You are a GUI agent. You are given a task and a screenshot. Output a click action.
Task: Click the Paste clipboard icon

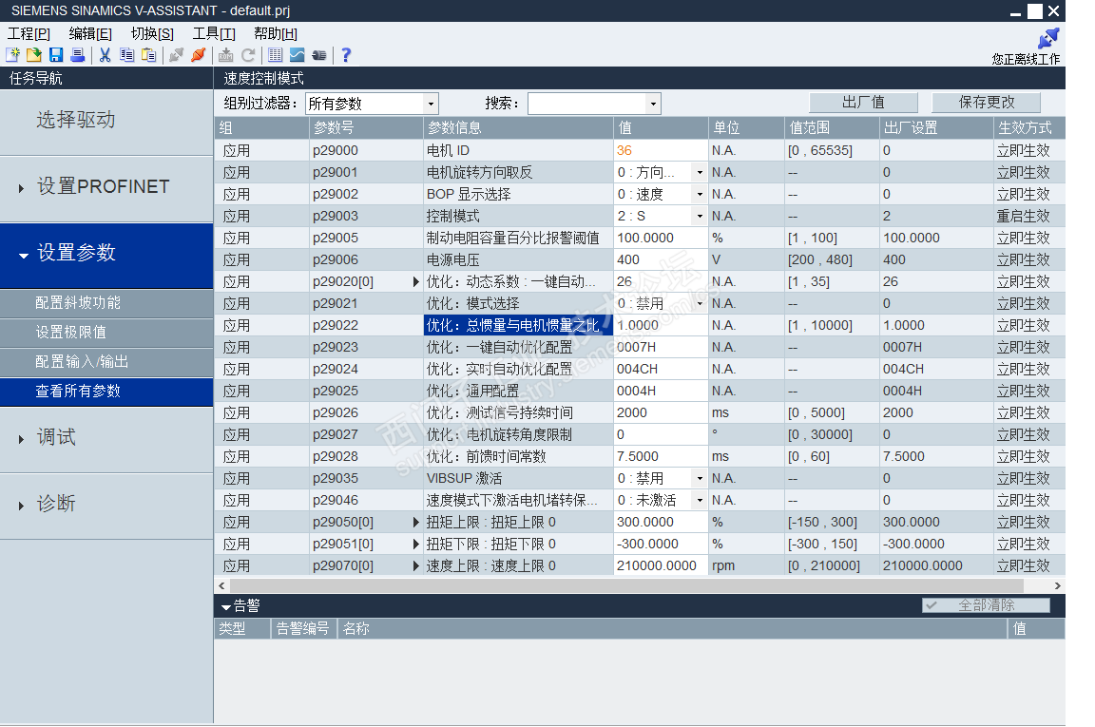(x=148, y=55)
